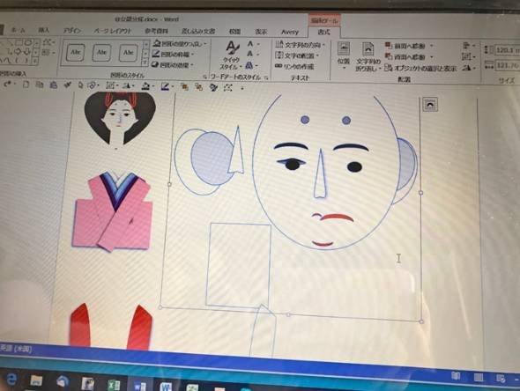Switch to the デザイン (Design) tab
The image size is (520, 391).
[72, 31]
